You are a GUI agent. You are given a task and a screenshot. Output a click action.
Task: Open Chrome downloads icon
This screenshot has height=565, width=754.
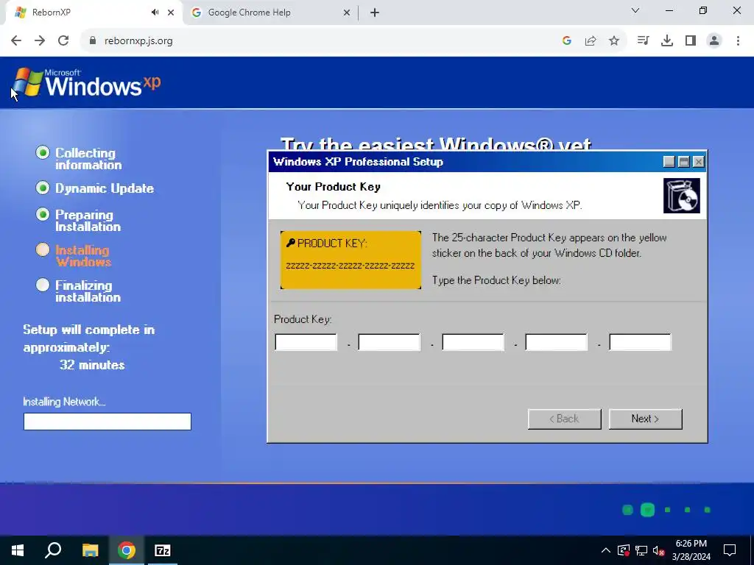tap(667, 41)
